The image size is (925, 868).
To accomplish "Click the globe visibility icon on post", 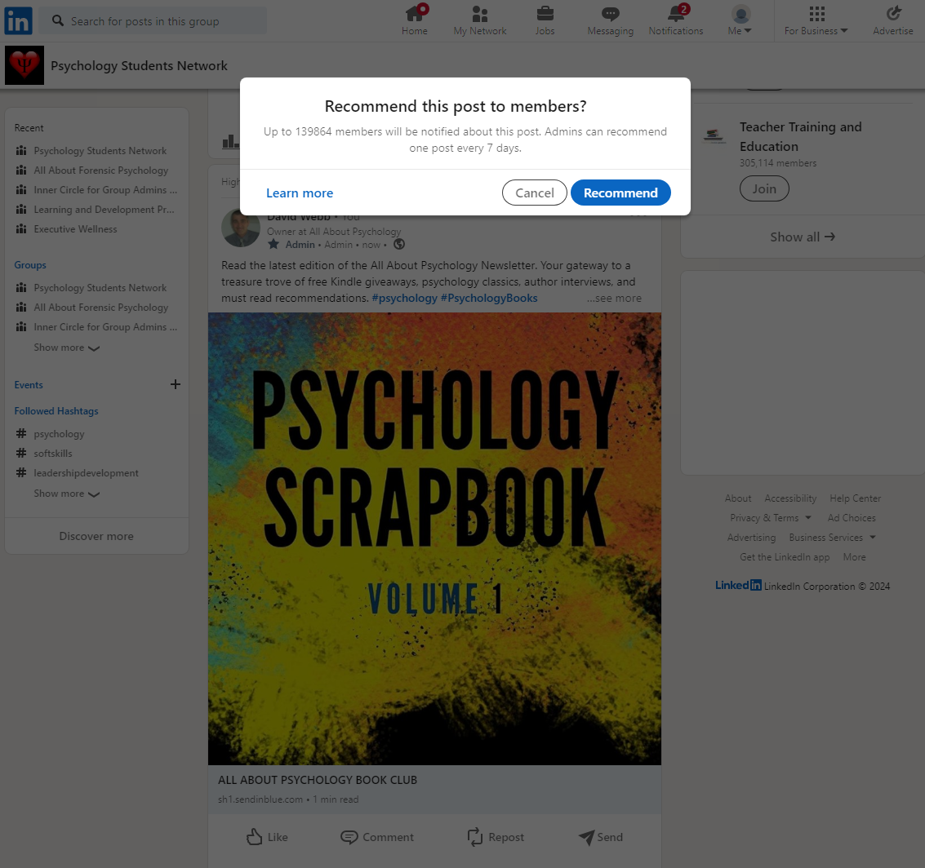I will click(399, 244).
